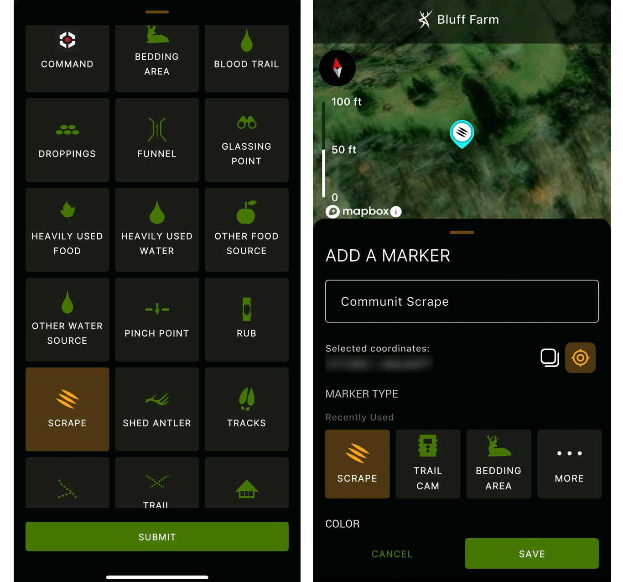Select the house-shaped marker tile
Screen dimensions: 623x582
point(247,482)
